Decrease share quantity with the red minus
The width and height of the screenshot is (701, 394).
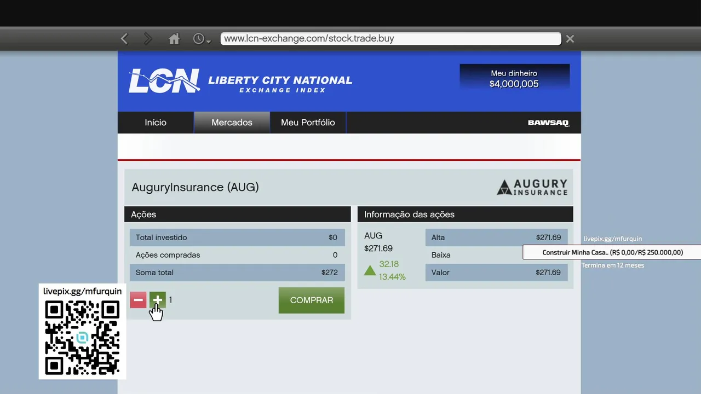point(138,300)
